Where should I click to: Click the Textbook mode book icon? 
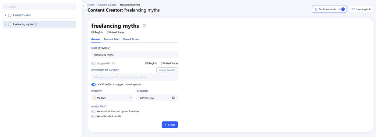316,9
